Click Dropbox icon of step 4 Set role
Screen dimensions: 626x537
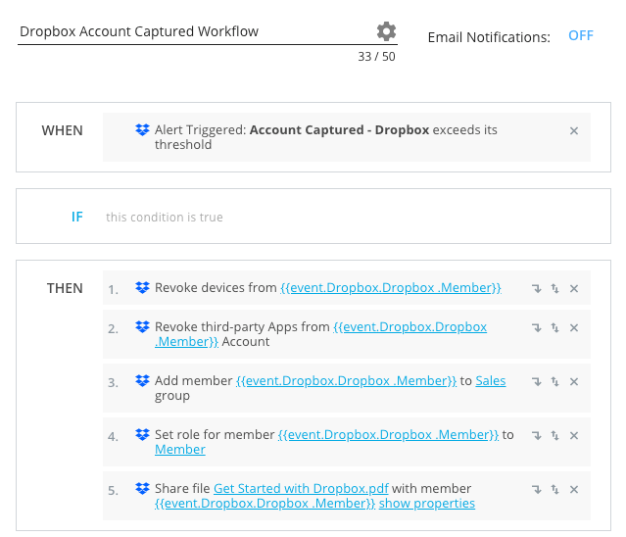tap(142, 434)
